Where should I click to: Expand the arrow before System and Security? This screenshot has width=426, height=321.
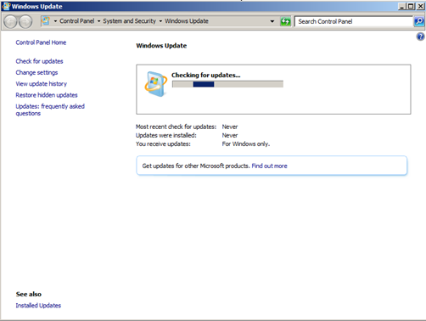click(x=98, y=21)
